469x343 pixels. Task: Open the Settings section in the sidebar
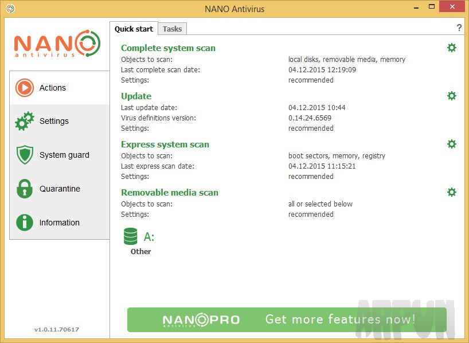pyautogui.click(x=54, y=121)
